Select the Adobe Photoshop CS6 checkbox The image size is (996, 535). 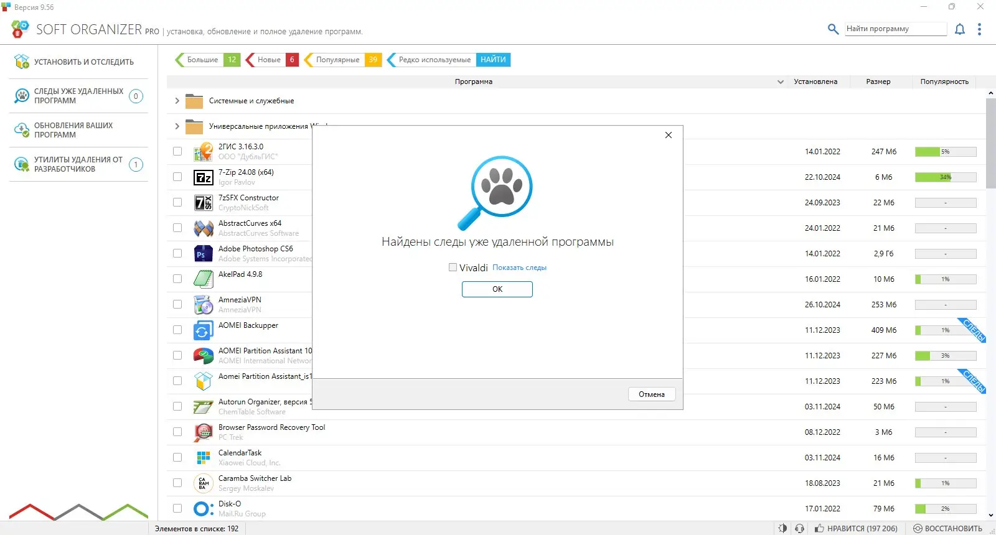pos(177,253)
